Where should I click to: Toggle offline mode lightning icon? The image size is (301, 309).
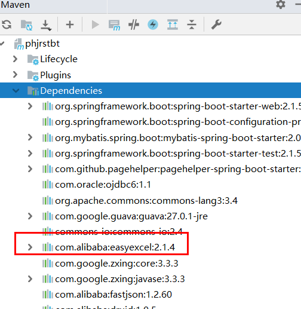coord(153,25)
